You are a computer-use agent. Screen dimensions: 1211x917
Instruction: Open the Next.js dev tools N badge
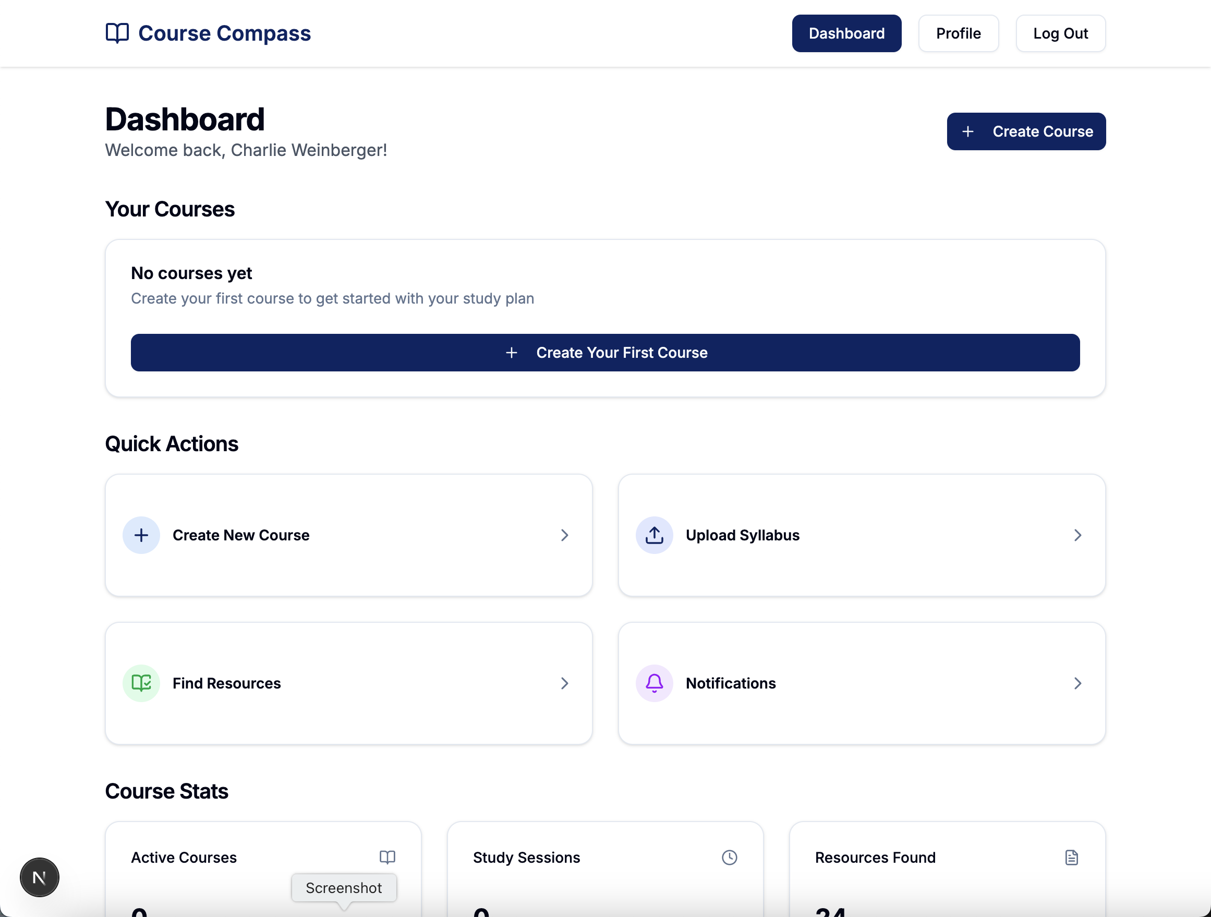pyautogui.click(x=40, y=877)
